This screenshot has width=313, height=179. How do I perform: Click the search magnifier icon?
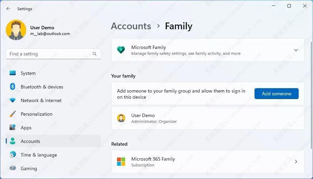(x=95, y=54)
